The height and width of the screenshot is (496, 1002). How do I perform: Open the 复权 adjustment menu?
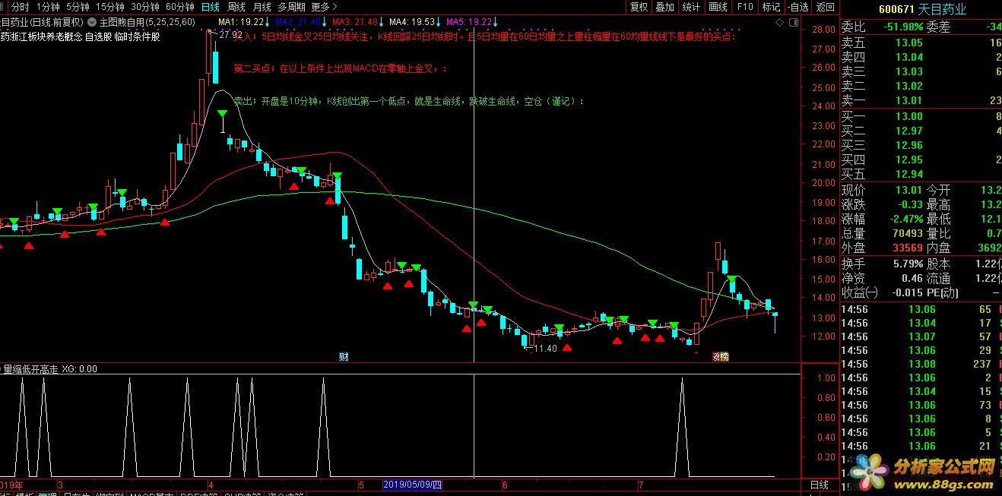(x=639, y=7)
